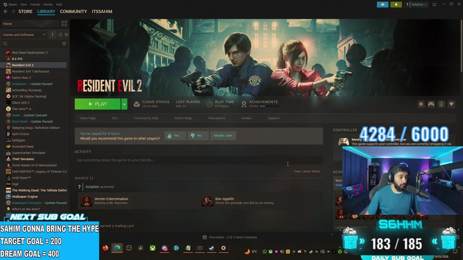The width and height of the screenshot is (463, 260).
Task: Open Steam icon on the taskbar
Action: click(212, 248)
